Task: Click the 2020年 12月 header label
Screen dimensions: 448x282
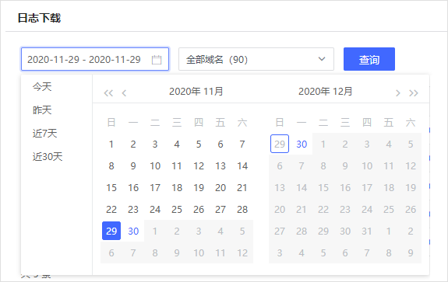Action: click(x=326, y=92)
